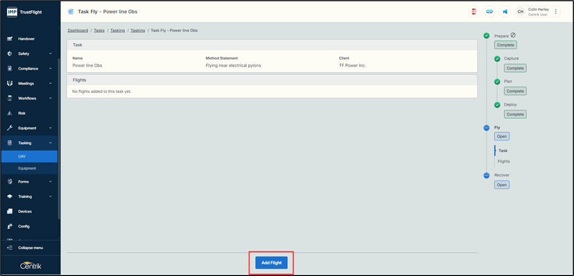574x276 pixels.
Task: Click the Workflows icon in sidebar
Action: point(10,98)
